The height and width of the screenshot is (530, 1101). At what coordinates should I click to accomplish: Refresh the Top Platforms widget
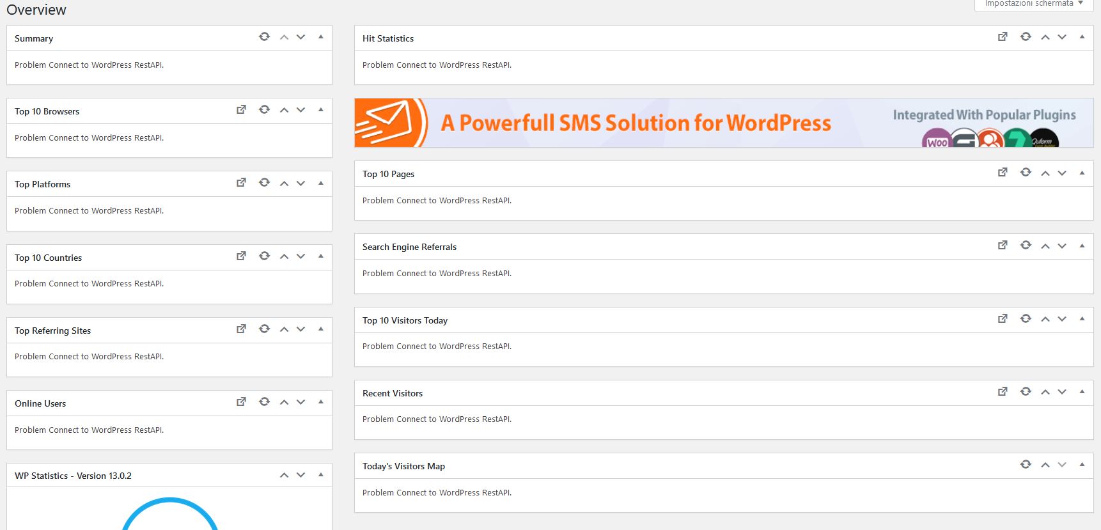264,183
